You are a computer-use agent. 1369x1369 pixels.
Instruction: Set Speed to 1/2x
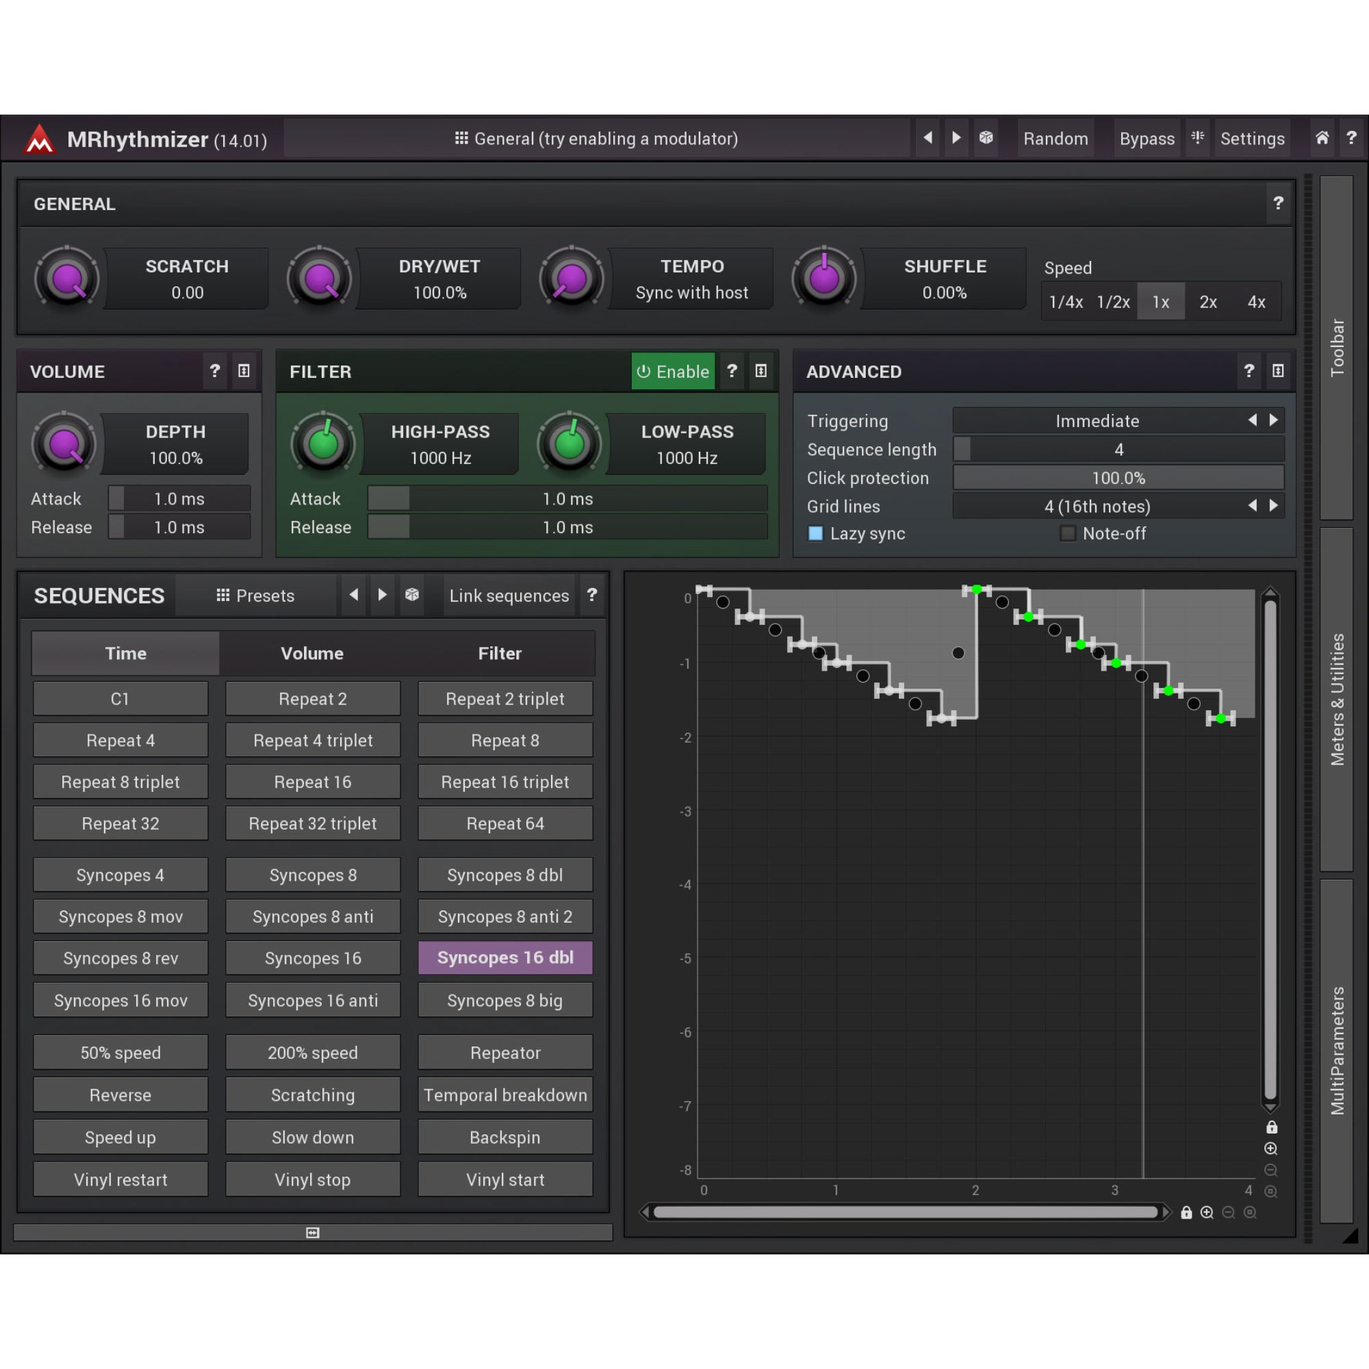1113,302
